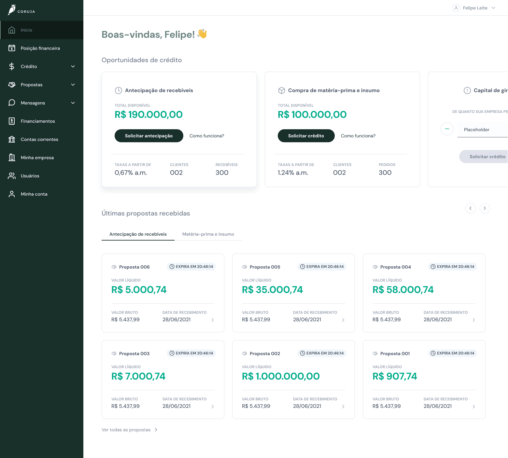Go to previous credit opportunity card
This screenshot has height=458, width=508.
click(x=471, y=208)
